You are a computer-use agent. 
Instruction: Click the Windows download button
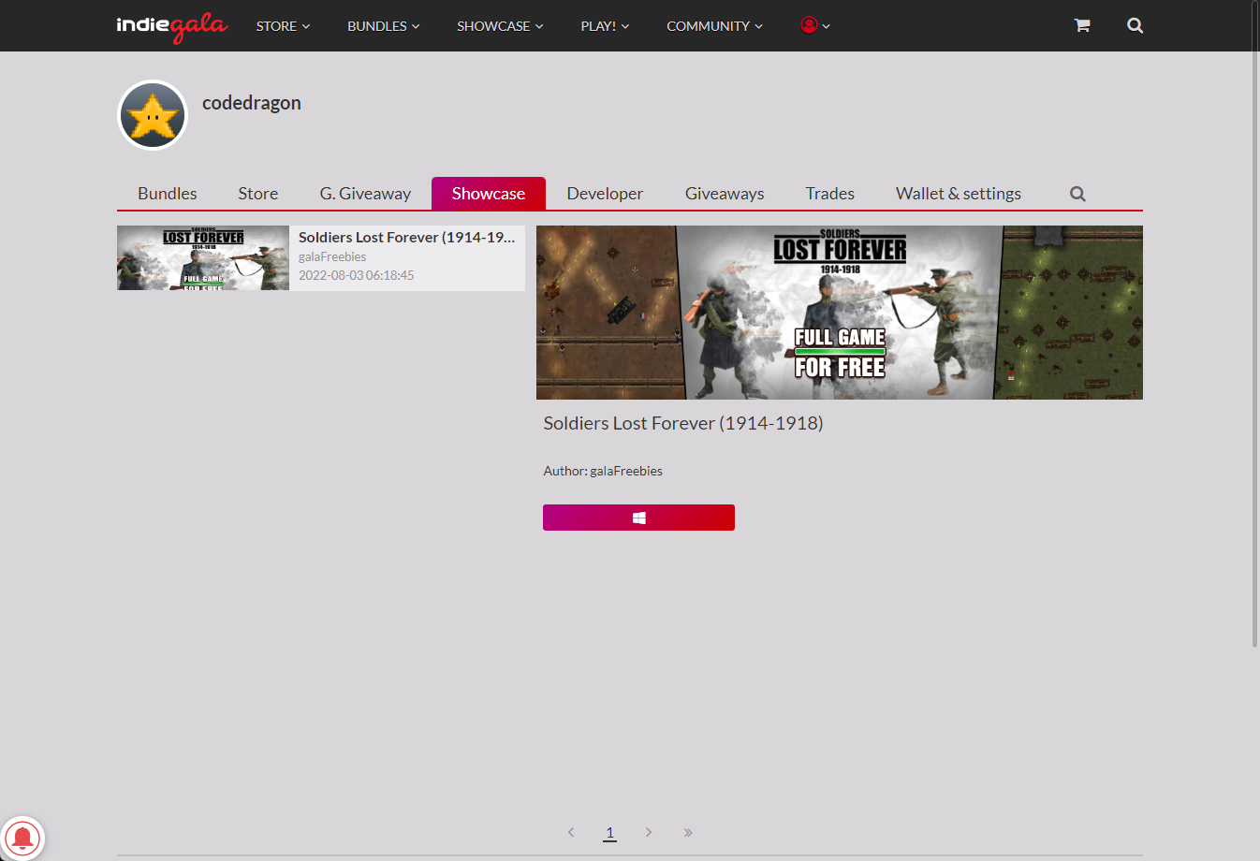(638, 518)
